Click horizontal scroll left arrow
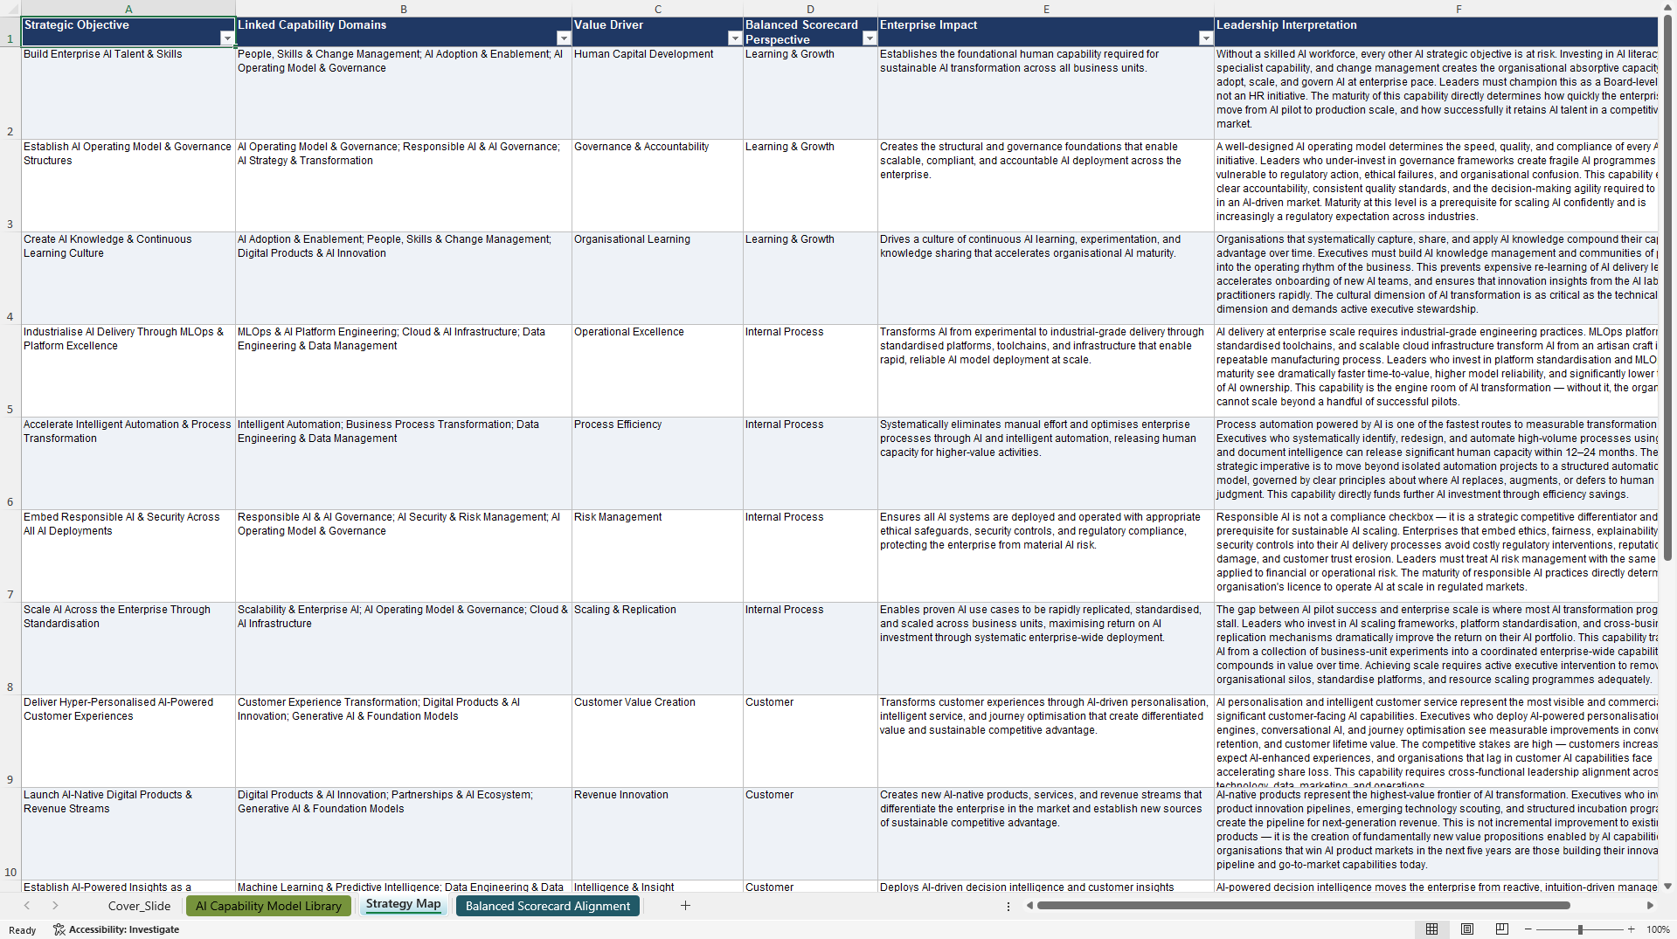Viewport: 1677px width, 939px height. click(1029, 906)
